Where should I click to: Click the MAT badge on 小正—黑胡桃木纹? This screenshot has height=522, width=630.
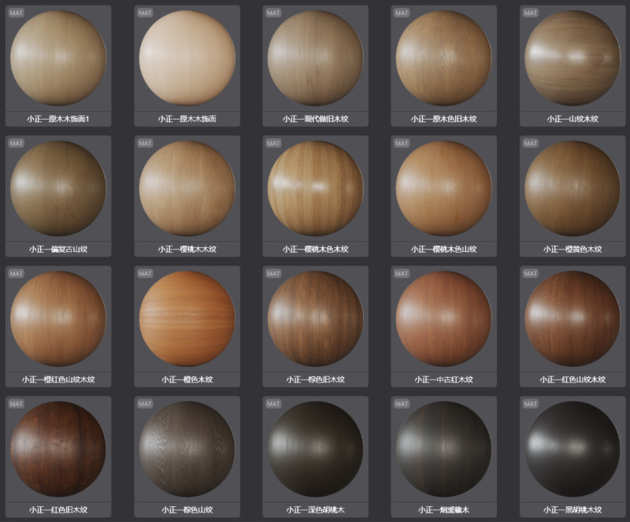pyautogui.click(x=530, y=403)
